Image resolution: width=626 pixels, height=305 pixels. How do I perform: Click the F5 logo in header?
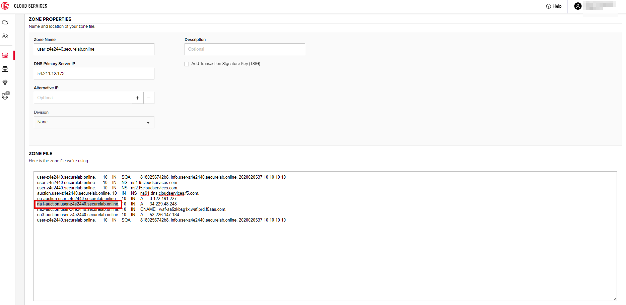(x=5, y=6)
